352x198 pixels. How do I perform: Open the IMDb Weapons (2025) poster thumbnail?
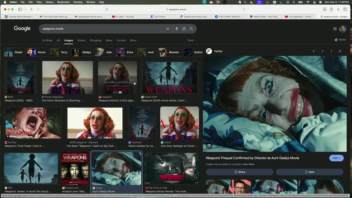(x=21, y=78)
